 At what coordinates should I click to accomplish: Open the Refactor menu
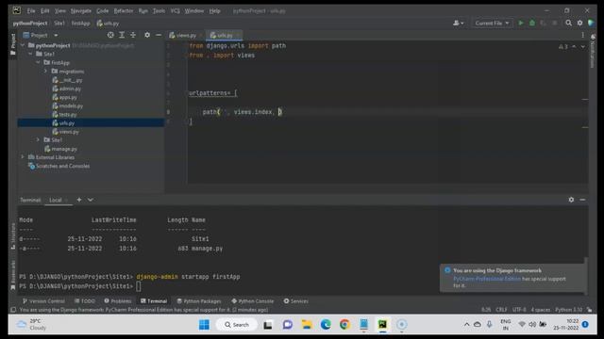coord(124,10)
